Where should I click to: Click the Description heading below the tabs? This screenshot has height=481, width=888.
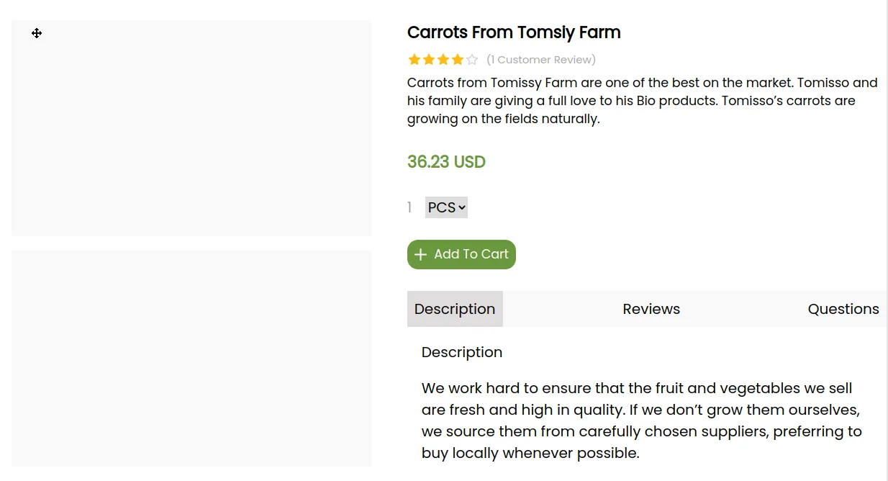point(462,352)
